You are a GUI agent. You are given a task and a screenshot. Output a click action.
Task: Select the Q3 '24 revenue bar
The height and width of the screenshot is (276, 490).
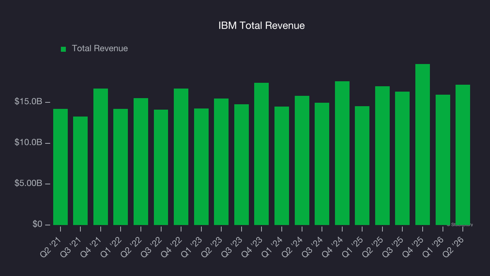(x=322, y=164)
